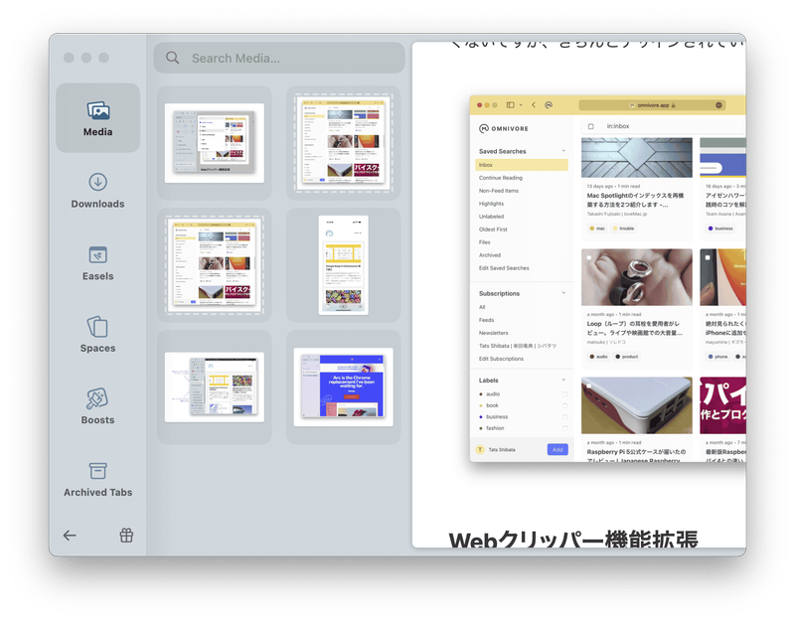
Task: Select Continue Reading saved search
Action: (x=502, y=178)
